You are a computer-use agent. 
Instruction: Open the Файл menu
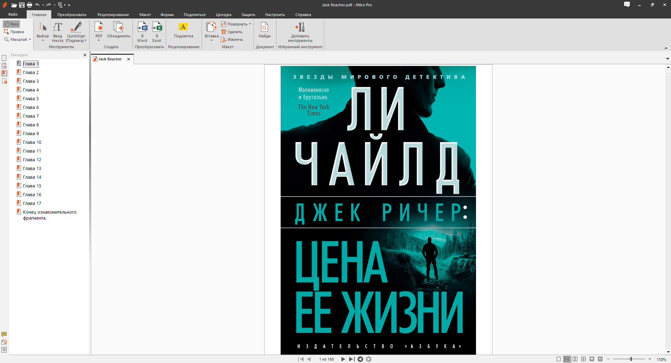click(x=13, y=15)
